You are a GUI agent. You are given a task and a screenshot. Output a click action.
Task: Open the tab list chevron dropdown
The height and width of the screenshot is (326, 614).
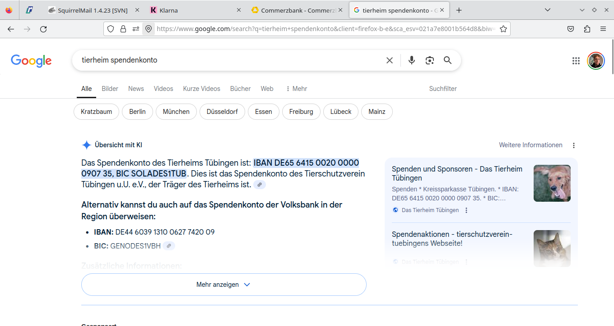tap(548, 9)
